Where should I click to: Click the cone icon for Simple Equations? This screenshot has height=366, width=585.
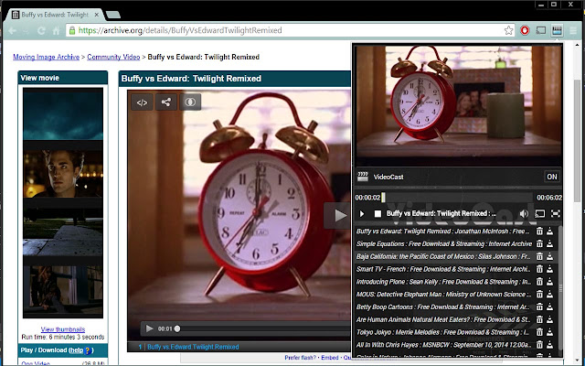point(550,244)
